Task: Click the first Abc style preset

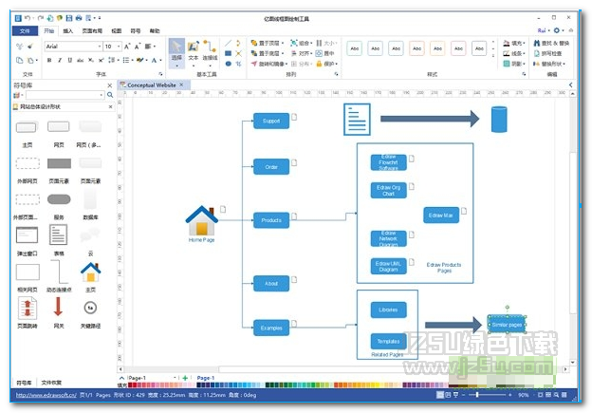Action: click(355, 48)
